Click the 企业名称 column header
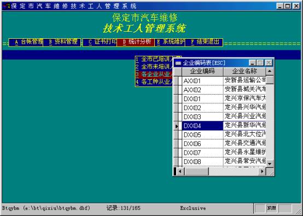 click(244, 71)
